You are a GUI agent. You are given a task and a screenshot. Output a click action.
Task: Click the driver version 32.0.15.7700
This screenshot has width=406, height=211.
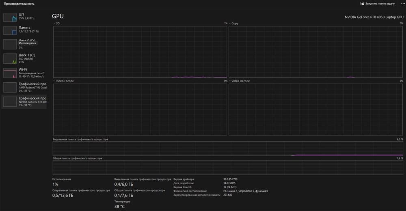click(230, 179)
